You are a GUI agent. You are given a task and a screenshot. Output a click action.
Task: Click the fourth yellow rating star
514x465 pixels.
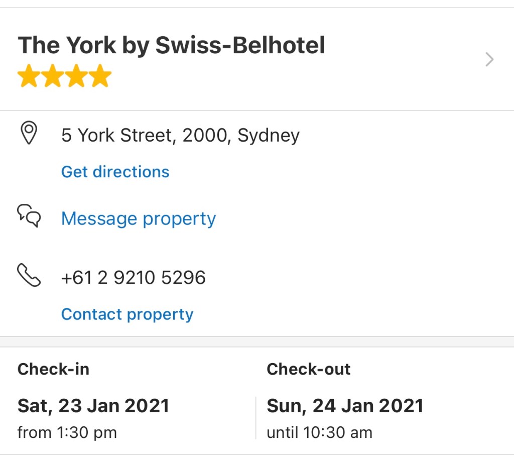[x=101, y=76]
